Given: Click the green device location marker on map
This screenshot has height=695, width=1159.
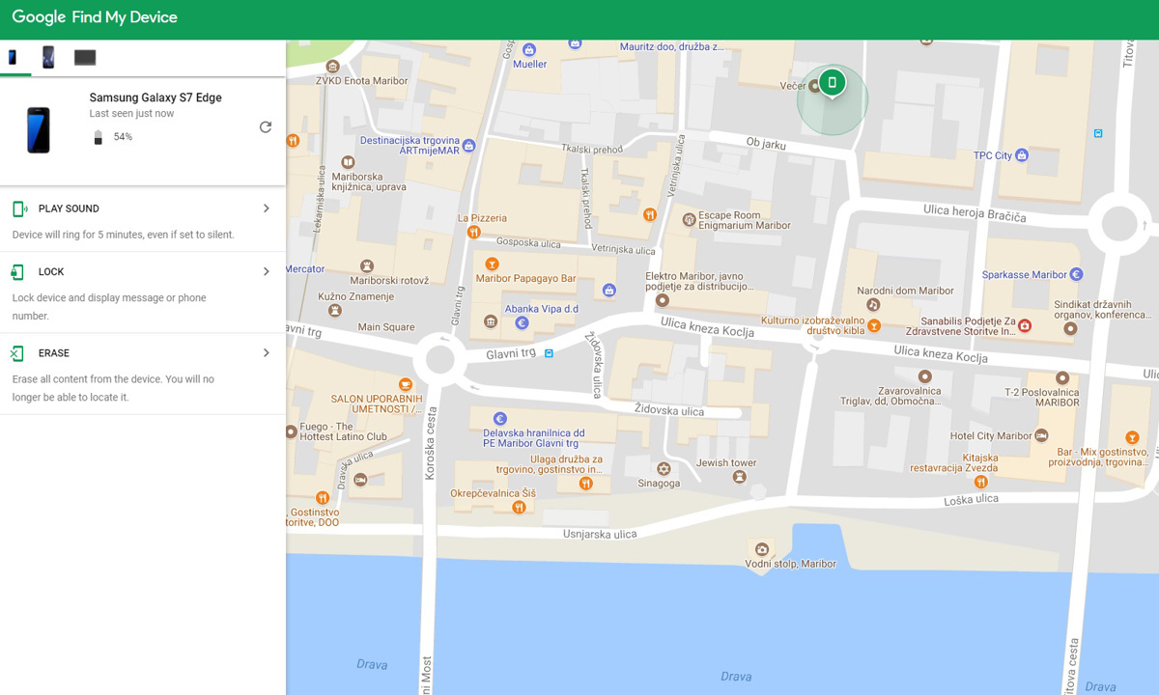Looking at the screenshot, I should [832, 83].
